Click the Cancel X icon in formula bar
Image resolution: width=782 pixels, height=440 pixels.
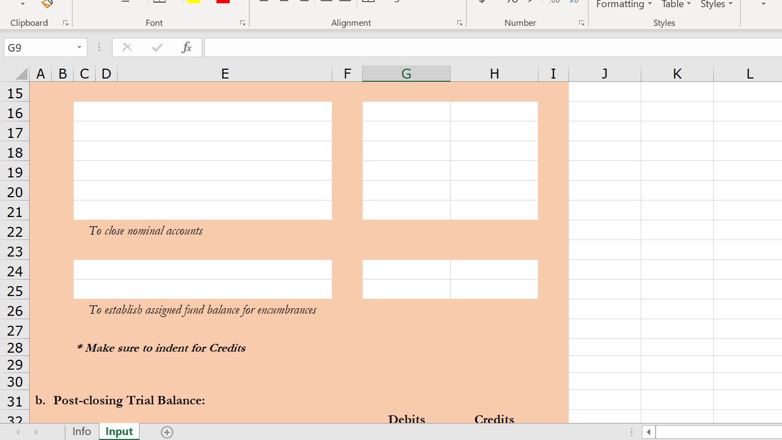(x=127, y=48)
